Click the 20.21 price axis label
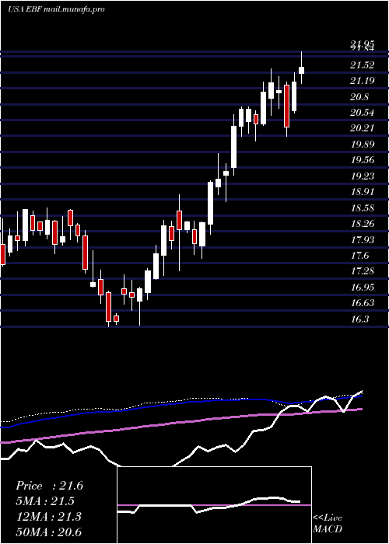The image size is (389, 544). click(363, 128)
